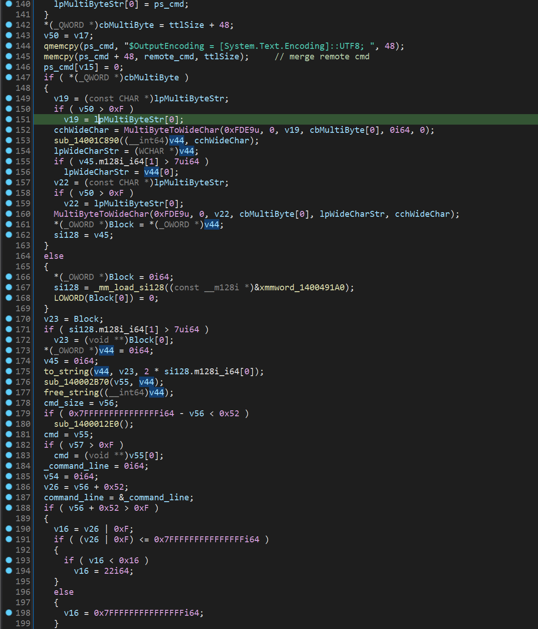Click the blue dot beside line 179
This screenshot has width=538, height=629.
9,413
